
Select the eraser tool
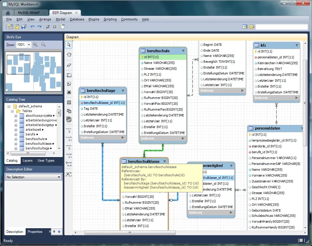click(x=69, y=65)
